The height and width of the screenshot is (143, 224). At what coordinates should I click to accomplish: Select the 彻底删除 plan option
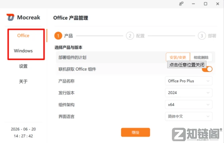(x=201, y=57)
